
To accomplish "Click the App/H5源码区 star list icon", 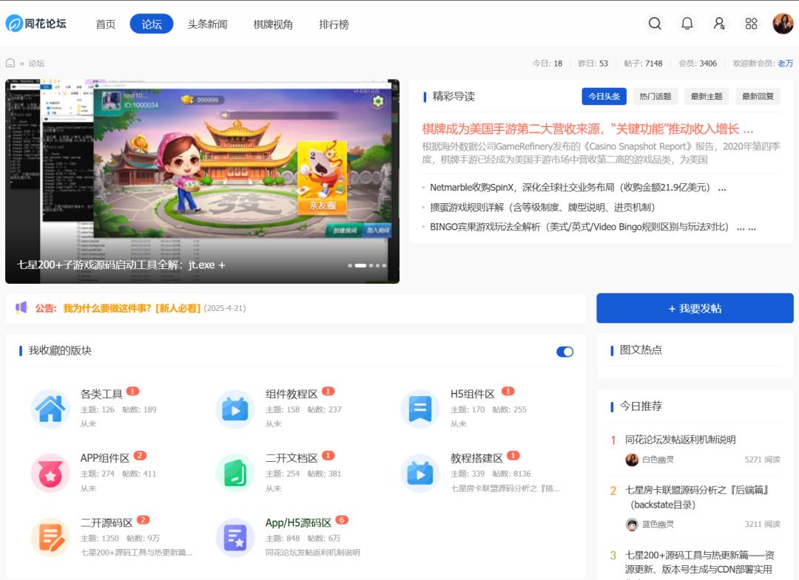I will [235, 537].
